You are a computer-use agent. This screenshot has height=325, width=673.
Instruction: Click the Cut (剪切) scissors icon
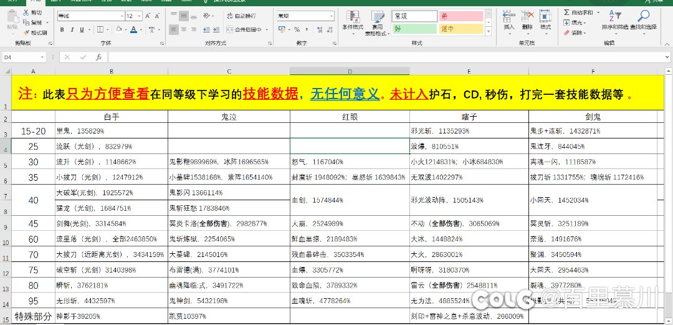[x=26, y=13]
